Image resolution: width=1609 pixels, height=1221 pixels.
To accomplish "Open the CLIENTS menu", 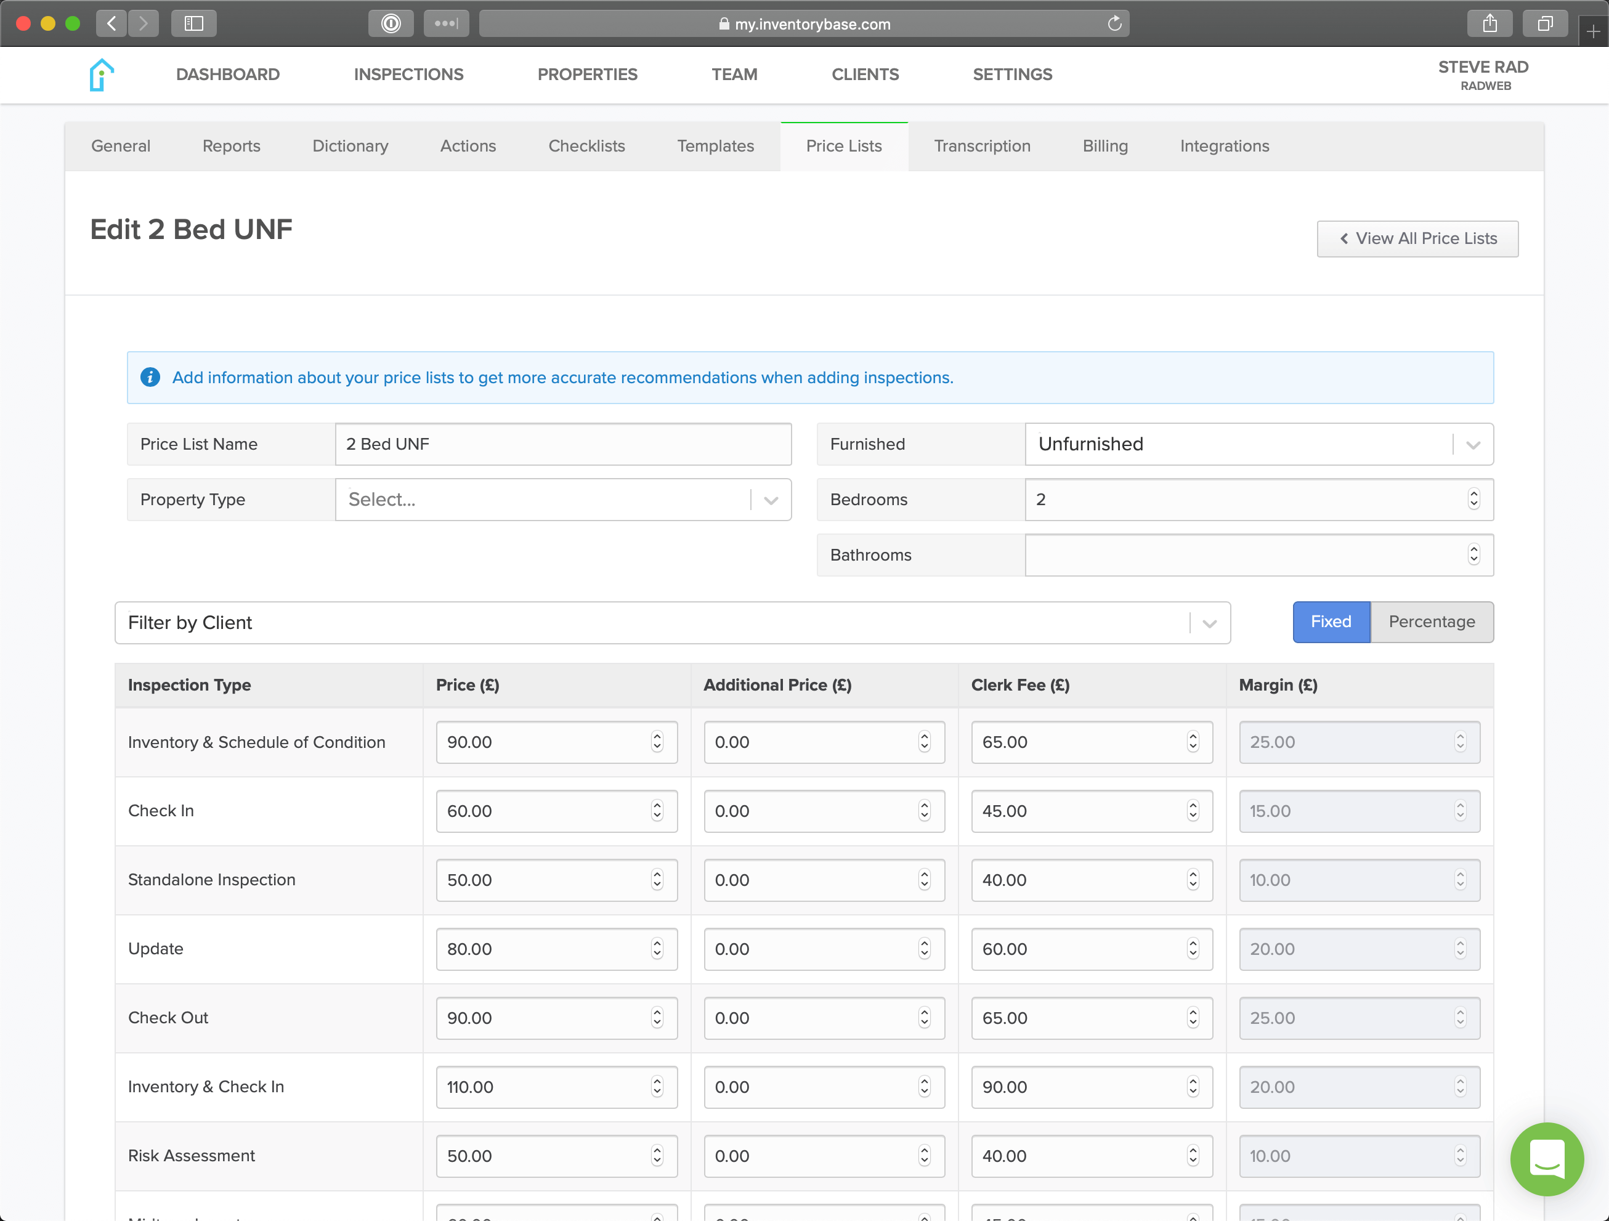I will (865, 74).
